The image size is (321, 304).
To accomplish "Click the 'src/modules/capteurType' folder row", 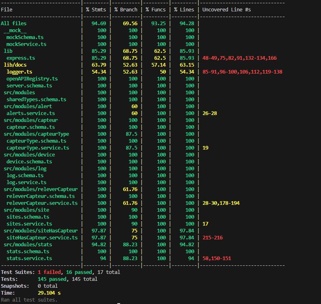I will tap(37, 134).
